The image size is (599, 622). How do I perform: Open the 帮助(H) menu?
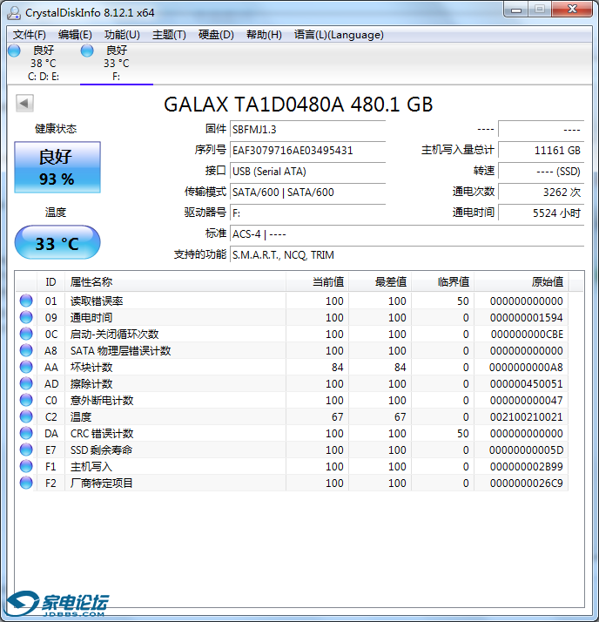pos(264,35)
